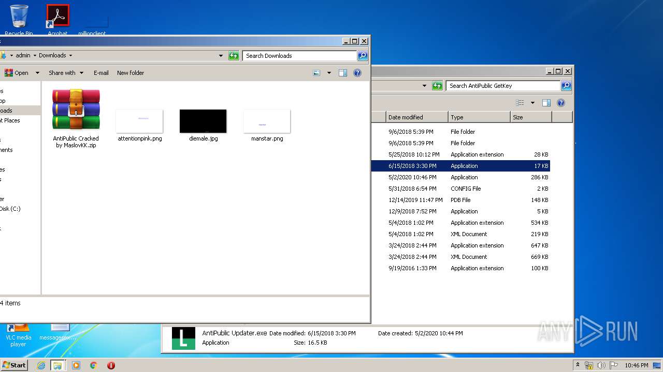Open AntiPublic Cracked by MaslovKK.zip archive
Screen dimensions: 663x372
click(x=76, y=118)
